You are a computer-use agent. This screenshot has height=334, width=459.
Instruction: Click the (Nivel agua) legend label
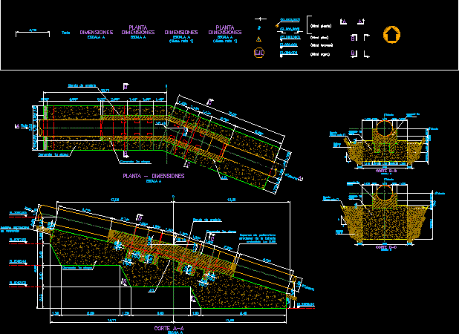pyautogui.click(x=320, y=54)
